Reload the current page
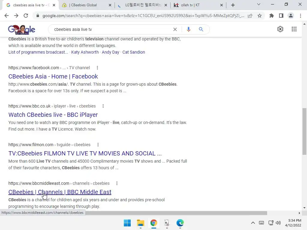This screenshot has height=230, width=307. pyautogui.click(x=26, y=16)
